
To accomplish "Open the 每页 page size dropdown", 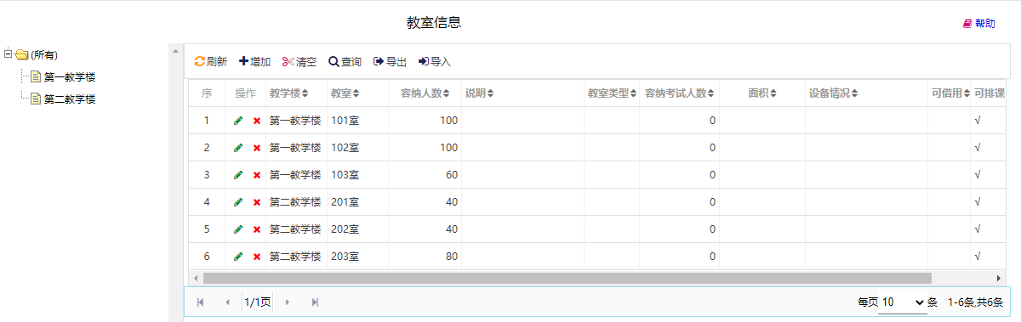I will (903, 302).
